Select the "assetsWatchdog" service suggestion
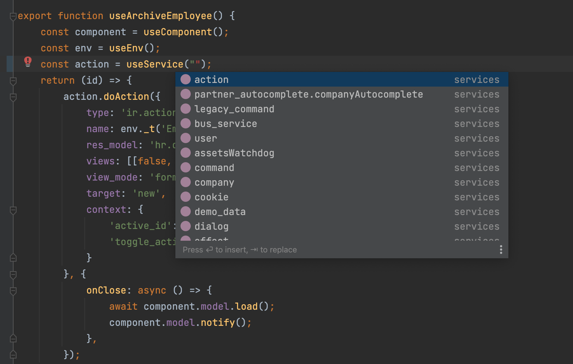The width and height of the screenshot is (573, 364). (x=234, y=153)
